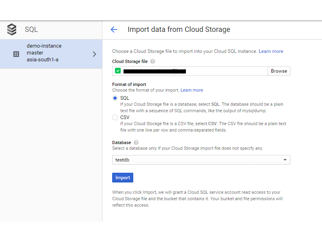The image size is (322, 243).
Task: Click the 'Import data from Cloud Storage' title
Action: coord(179,29)
